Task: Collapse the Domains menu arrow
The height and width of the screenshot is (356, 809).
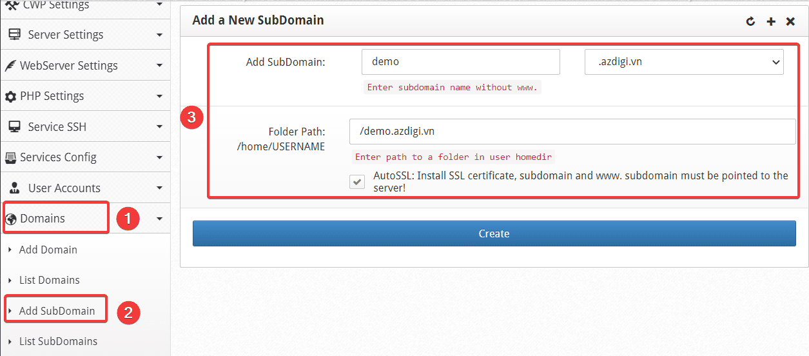Action: pos(159,219)
